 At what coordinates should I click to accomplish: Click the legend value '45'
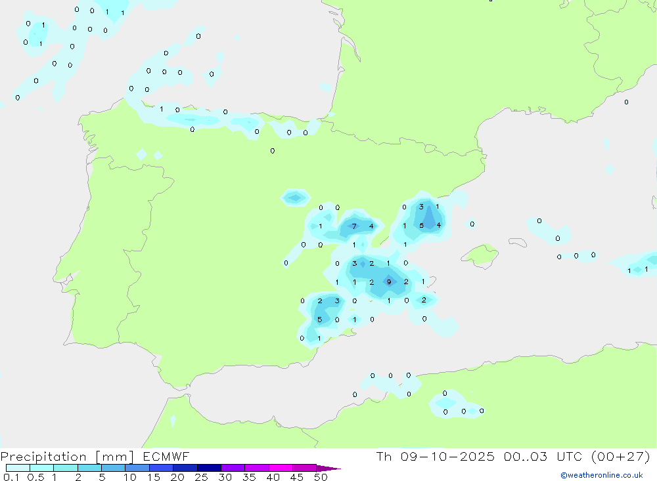tap(297, 477)
